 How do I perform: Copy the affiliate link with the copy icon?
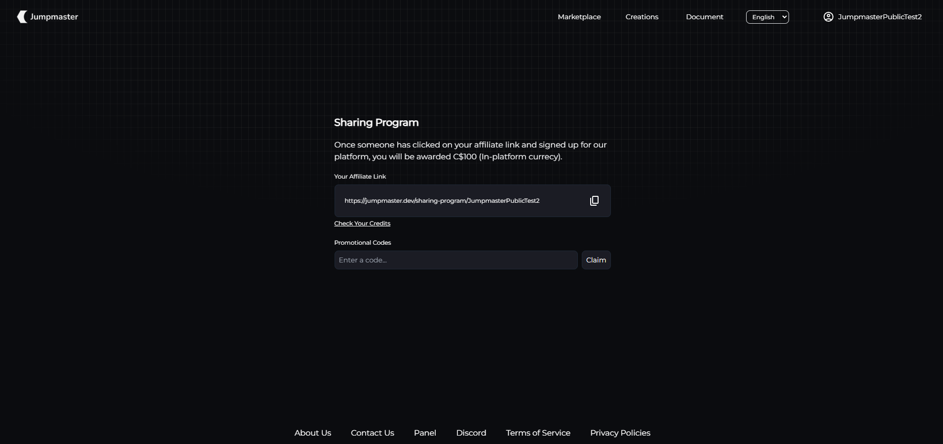point(594,201)
